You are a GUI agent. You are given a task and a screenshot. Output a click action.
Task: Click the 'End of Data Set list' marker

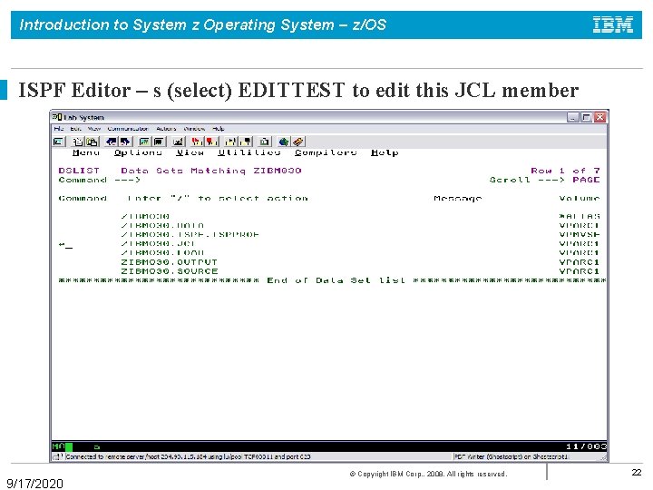(336, 280)
